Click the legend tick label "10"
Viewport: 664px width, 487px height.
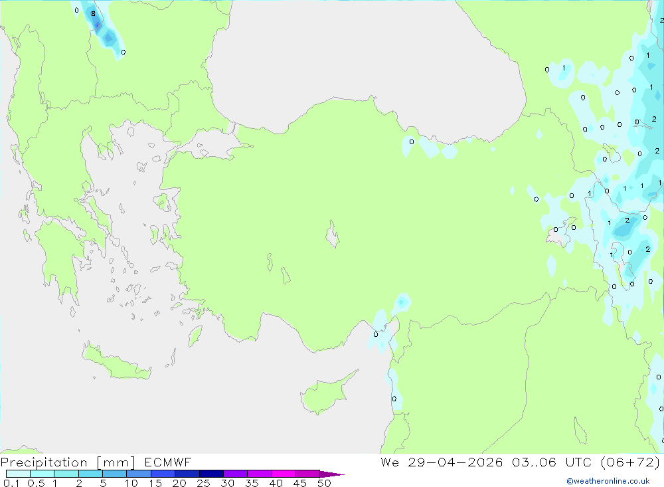(x=131, y=483)
